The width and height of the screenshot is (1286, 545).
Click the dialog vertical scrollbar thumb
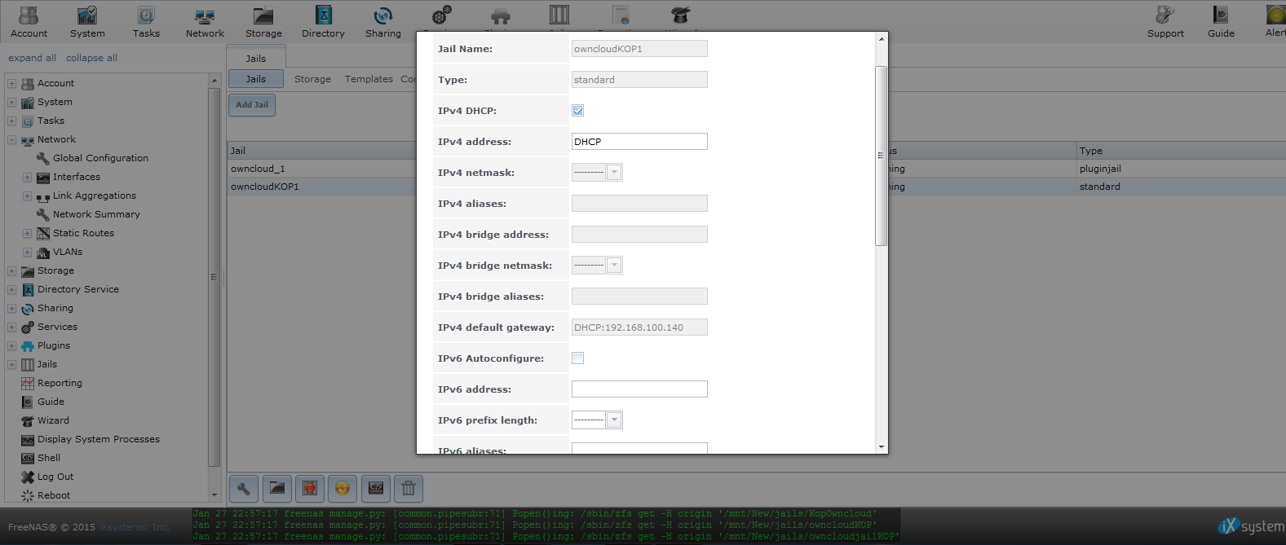click(881, 155)
